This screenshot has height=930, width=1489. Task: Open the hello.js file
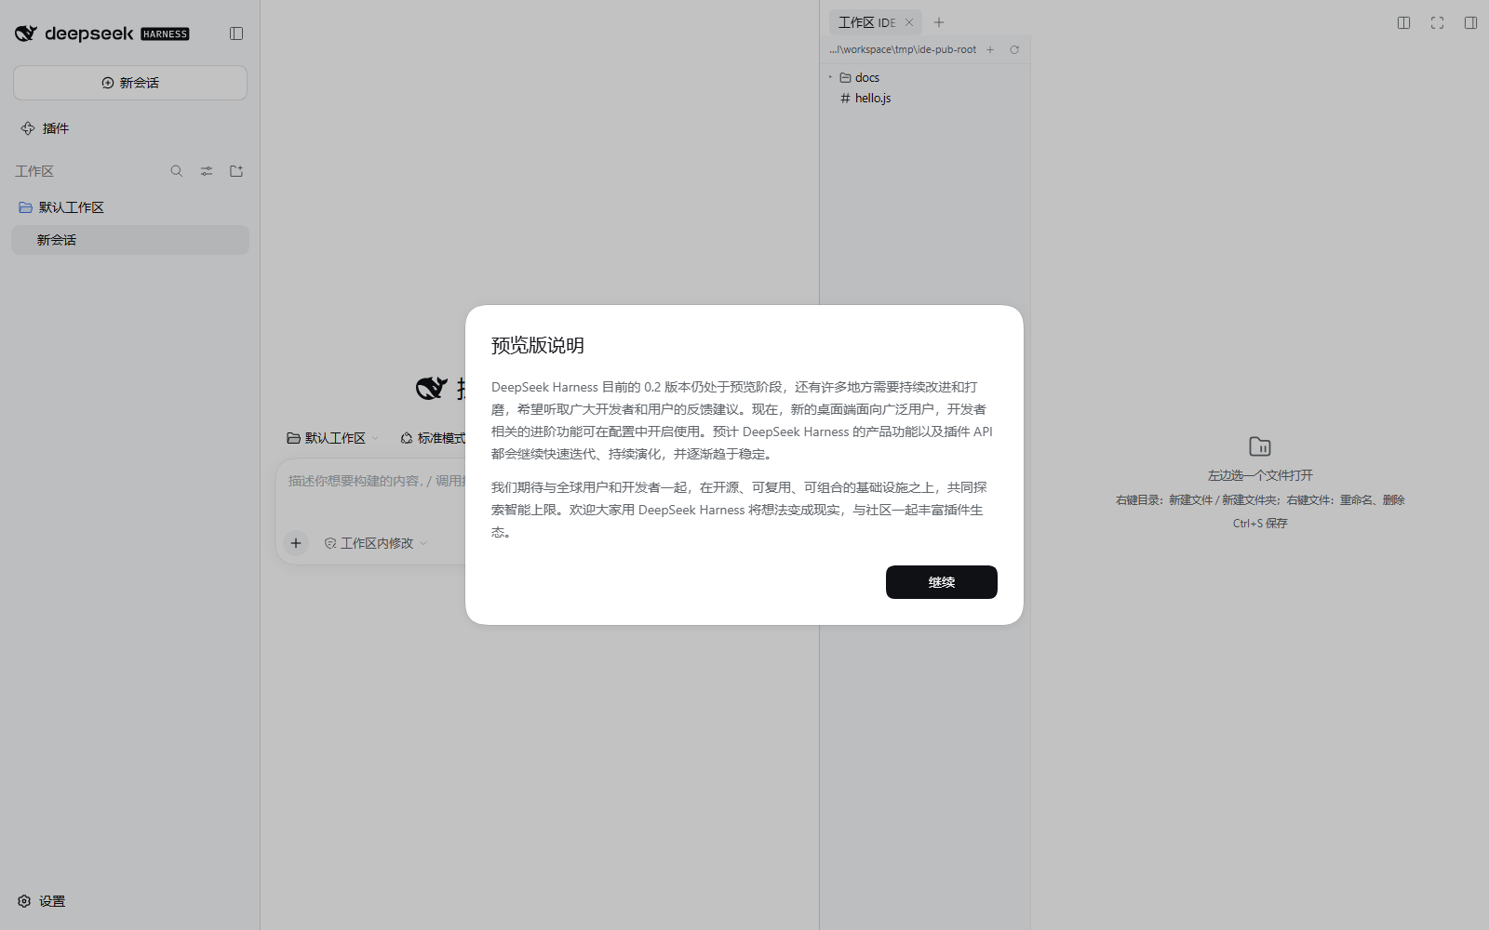(x=925, y=98)
